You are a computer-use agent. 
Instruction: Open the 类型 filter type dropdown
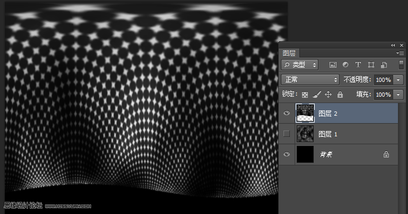pyautogui.click(x=299, y=65)
